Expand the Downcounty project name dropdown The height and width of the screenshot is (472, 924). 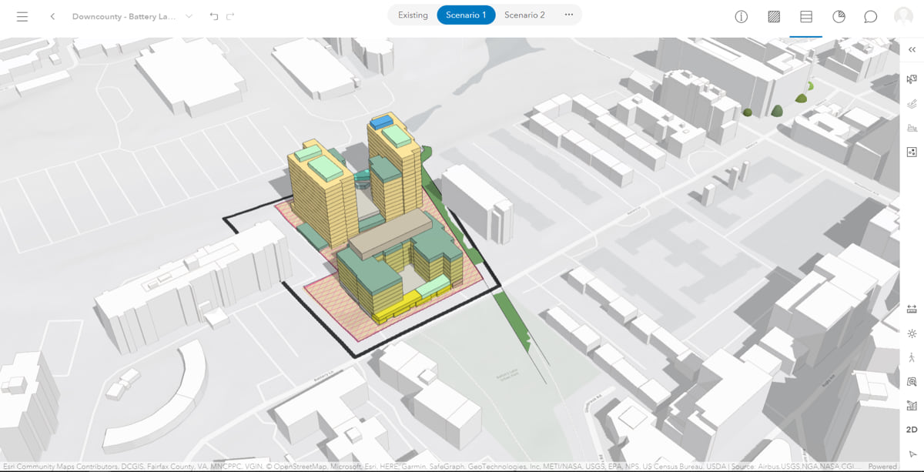click(x=189, y=16)
